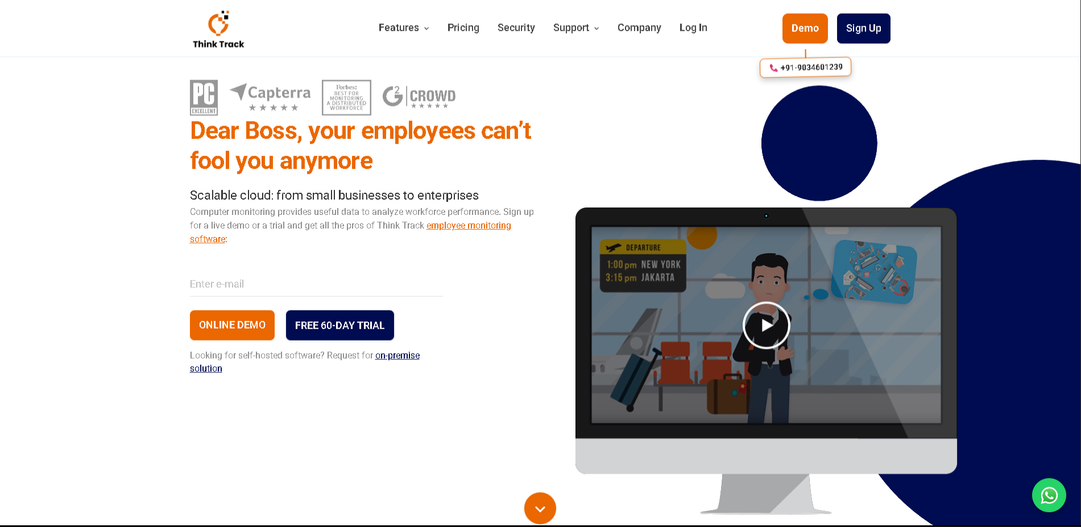Click the orange scroll-down arrow
1081x527 pixels.
tap(540, 508)
